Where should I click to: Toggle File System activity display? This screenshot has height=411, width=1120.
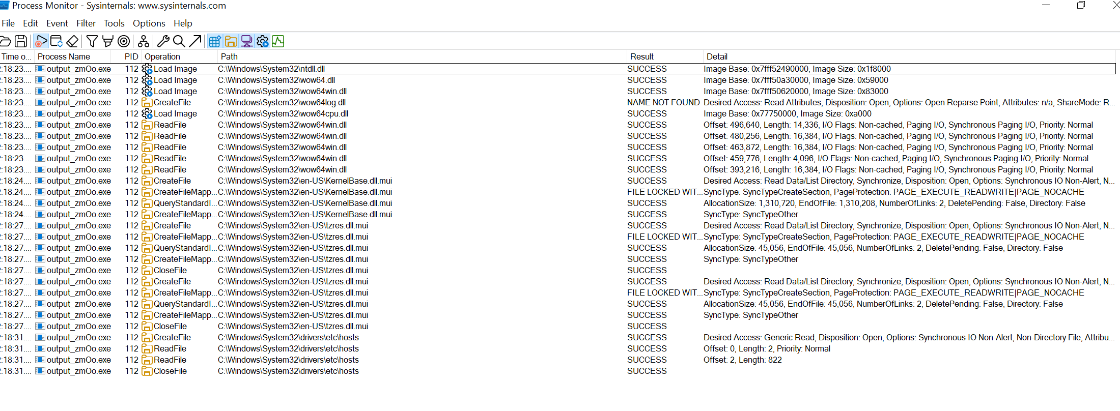click(231, 41)
